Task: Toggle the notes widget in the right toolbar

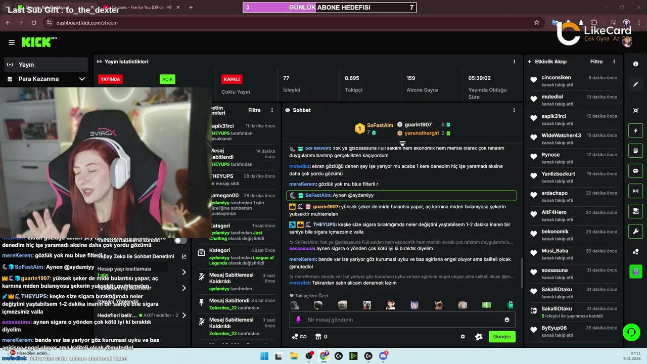Action: point(635,151)
